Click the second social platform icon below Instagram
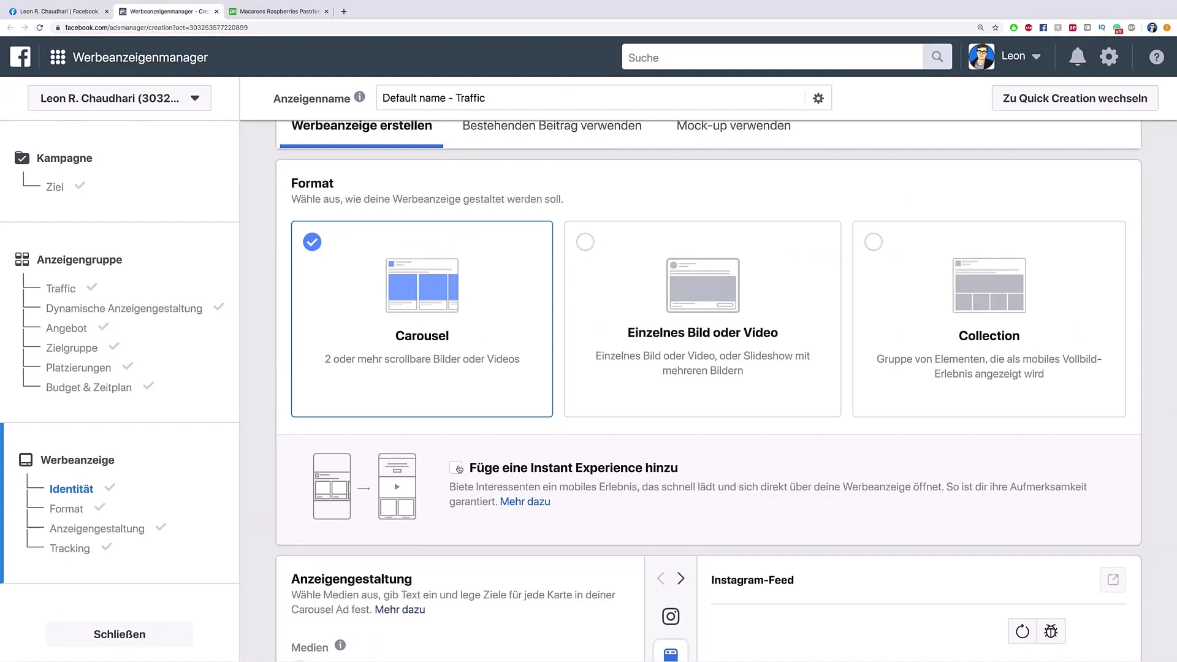Image resolution: width=1177 pixels, height=662 pixels. click(670, 654)
